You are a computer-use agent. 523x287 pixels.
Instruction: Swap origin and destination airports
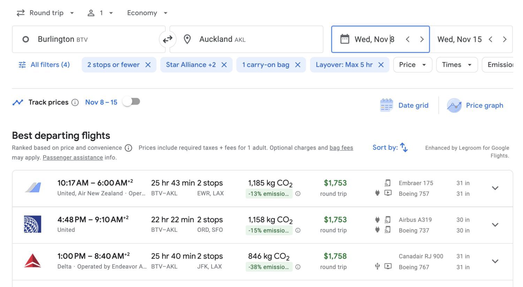click(168, 39)
